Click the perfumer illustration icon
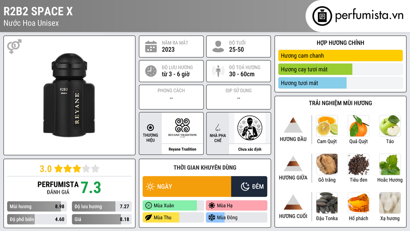The height and width of the screenshot is (231, 410). [x=250, y=128]
